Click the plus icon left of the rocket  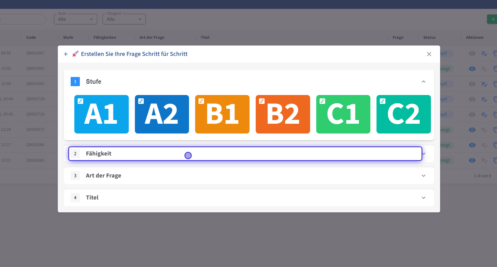tap(66, 54)
